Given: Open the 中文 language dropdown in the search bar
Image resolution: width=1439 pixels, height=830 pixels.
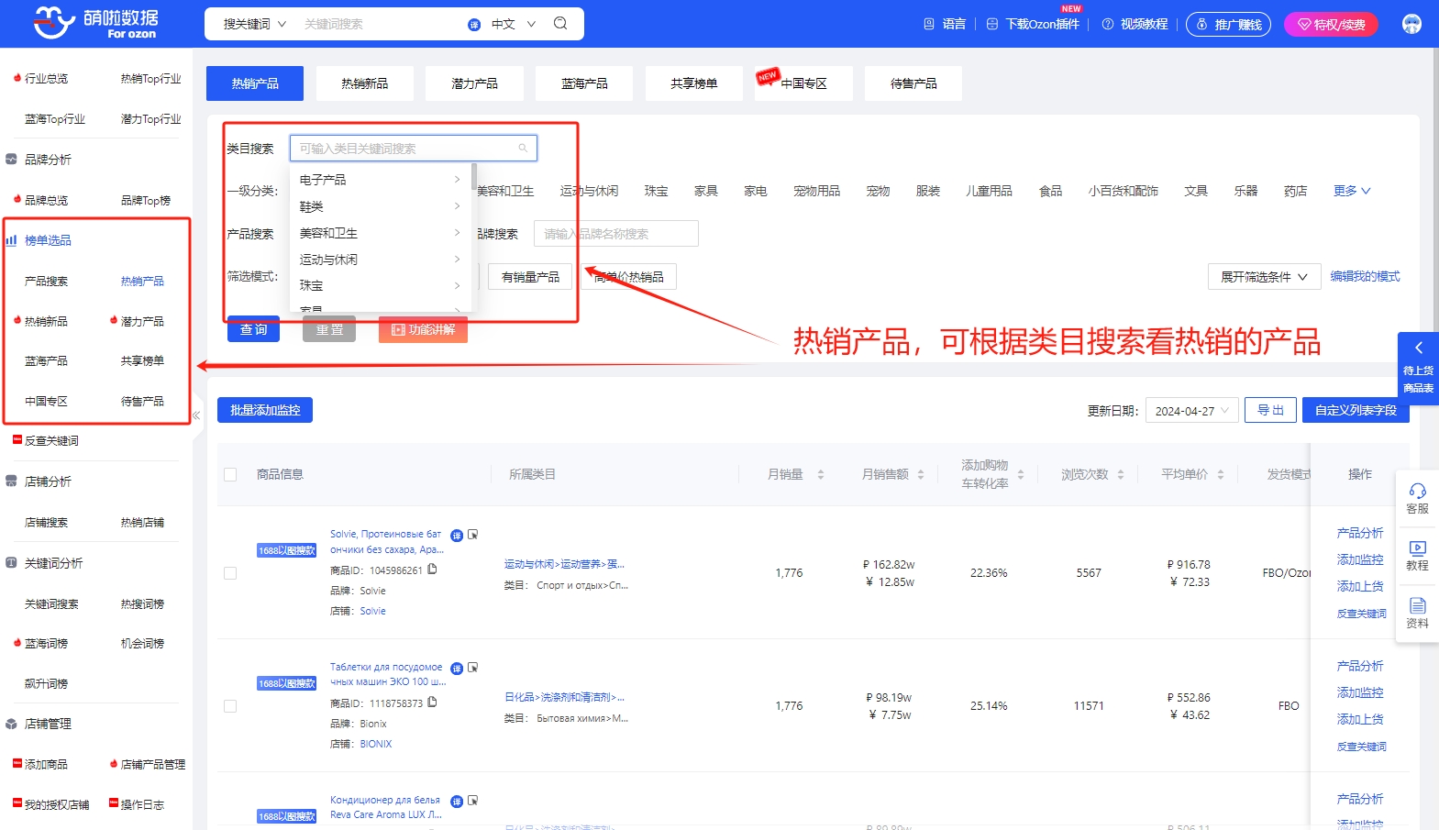Looking at the screenshot, I should [x=513, y=24].
